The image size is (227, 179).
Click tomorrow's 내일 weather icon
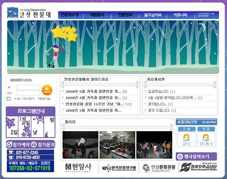click(x=206, y=138)
